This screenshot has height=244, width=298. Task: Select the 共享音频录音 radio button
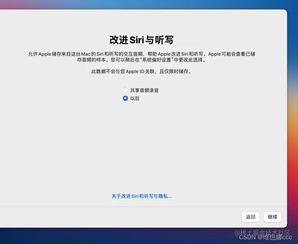pyautogui.click(x=125, y=90)
